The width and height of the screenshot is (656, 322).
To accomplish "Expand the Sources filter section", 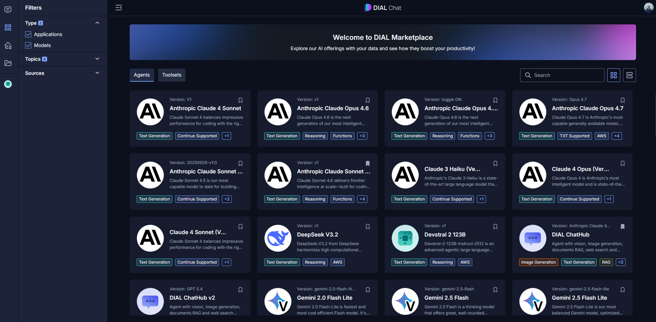I will pyautogui.click(x=97, y=73).
